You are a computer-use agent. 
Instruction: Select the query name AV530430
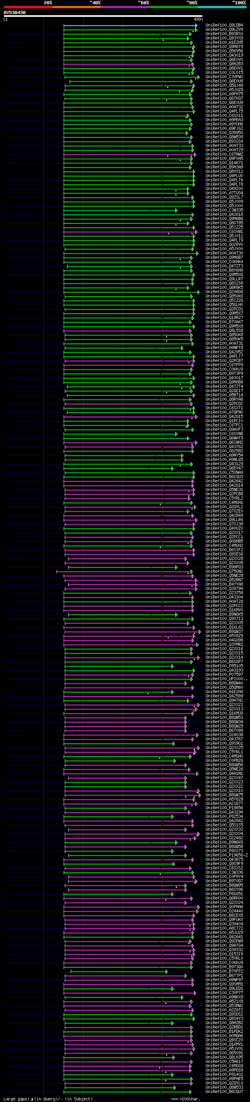(x=14, y=13)
